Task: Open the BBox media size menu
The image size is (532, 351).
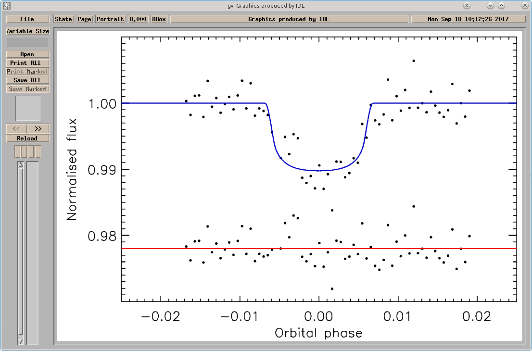Action: (x=159, y=19)
